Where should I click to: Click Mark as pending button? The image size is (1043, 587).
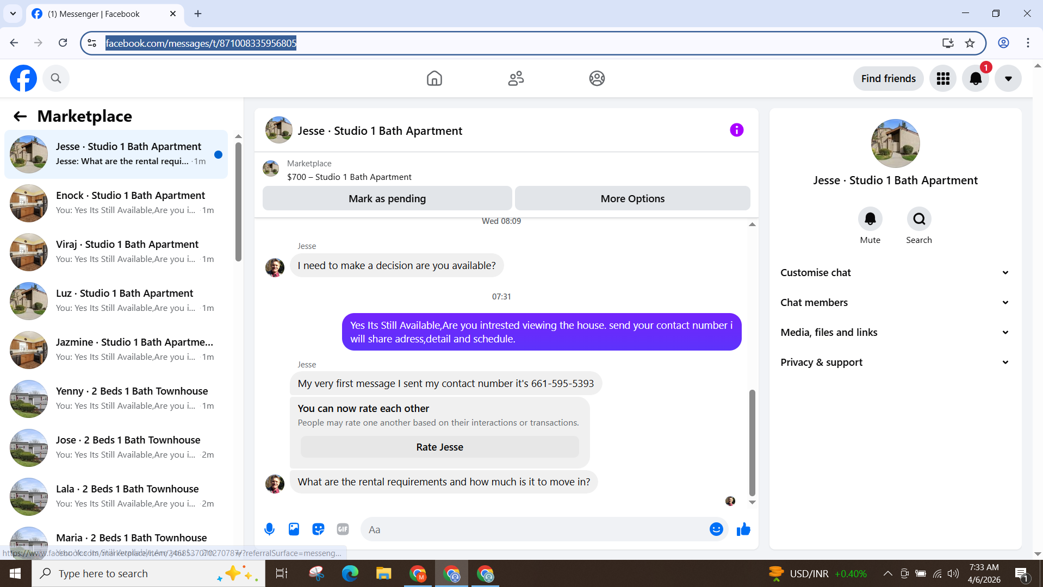point(387,199)
